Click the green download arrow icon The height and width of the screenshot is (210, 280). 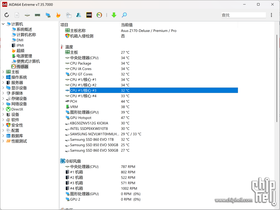tap(114, 15)
